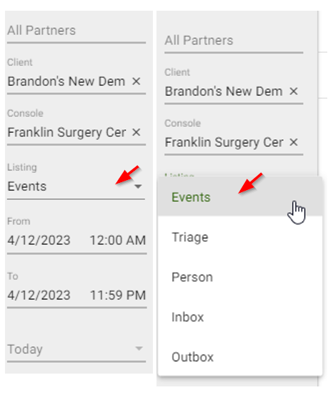Clear Client field in right panel
This screenshot has width=333, height=400.
294,91
